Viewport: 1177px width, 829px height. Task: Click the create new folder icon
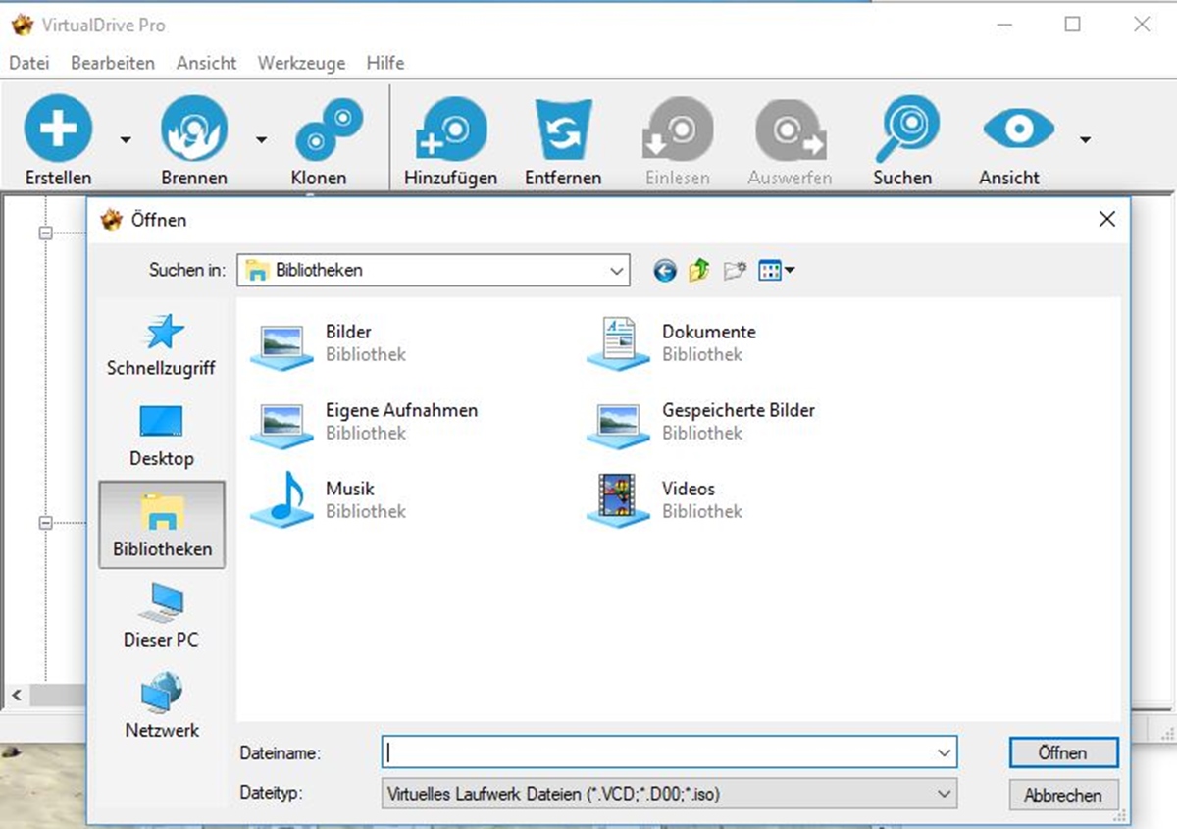[735, 271]
